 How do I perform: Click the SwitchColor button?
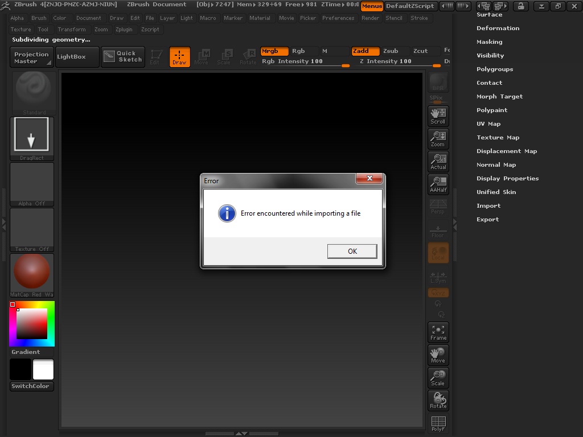(x=32, y=386)
